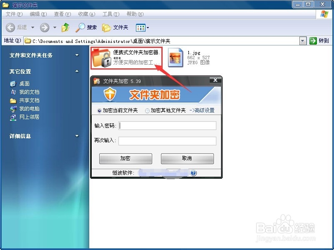
Task: Collapse 其它位置 panel
Action: (77, 71)
